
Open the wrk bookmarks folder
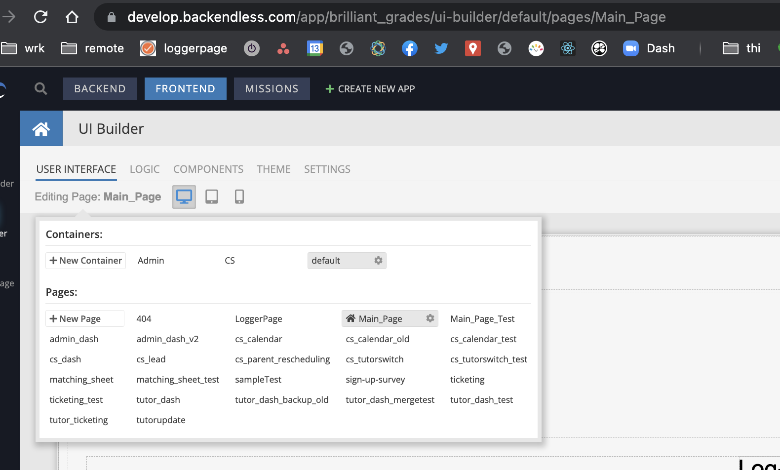[x=23, y=48]
